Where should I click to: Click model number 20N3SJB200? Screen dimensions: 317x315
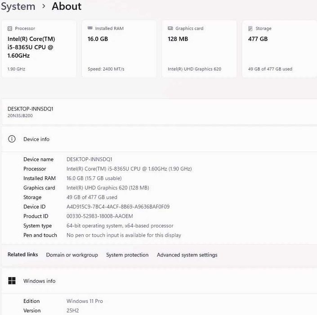[x=20, y=115]
